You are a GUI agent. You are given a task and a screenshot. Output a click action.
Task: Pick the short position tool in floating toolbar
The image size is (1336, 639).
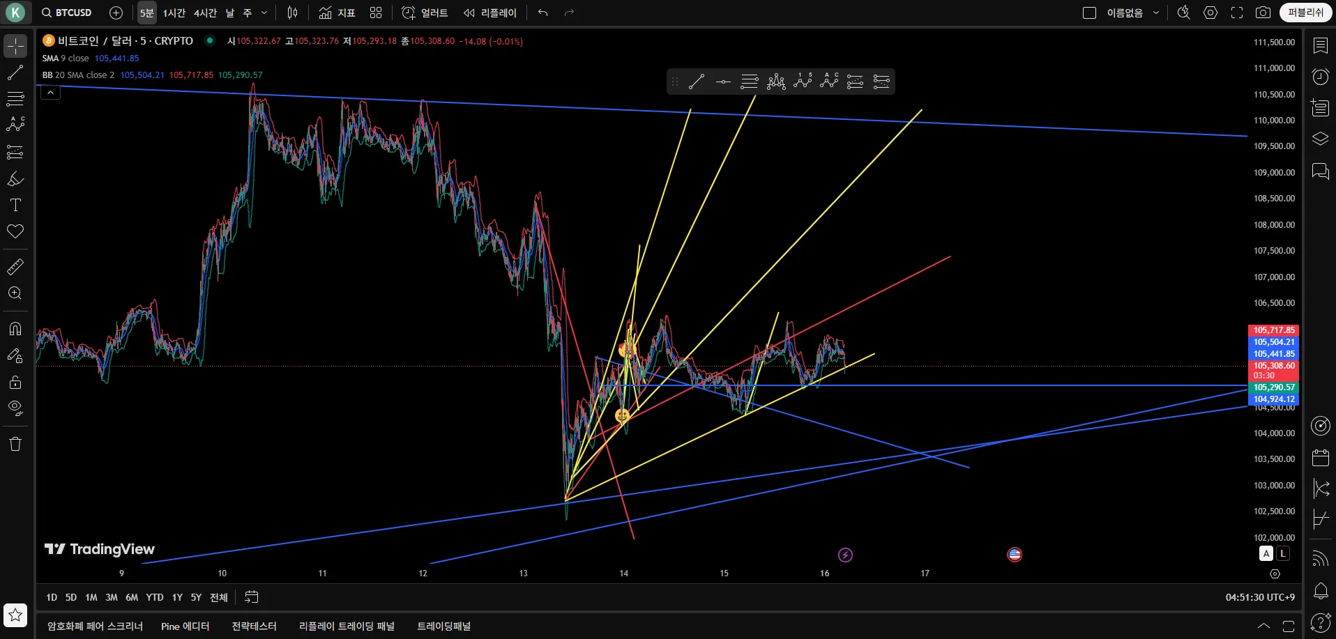click(x=881, y=82)
